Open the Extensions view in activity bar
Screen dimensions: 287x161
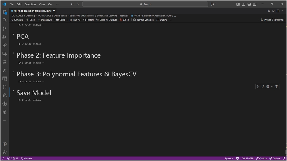4,45
